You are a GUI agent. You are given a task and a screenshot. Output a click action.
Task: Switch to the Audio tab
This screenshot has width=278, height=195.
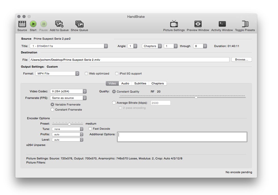click(x=125, y=83)
